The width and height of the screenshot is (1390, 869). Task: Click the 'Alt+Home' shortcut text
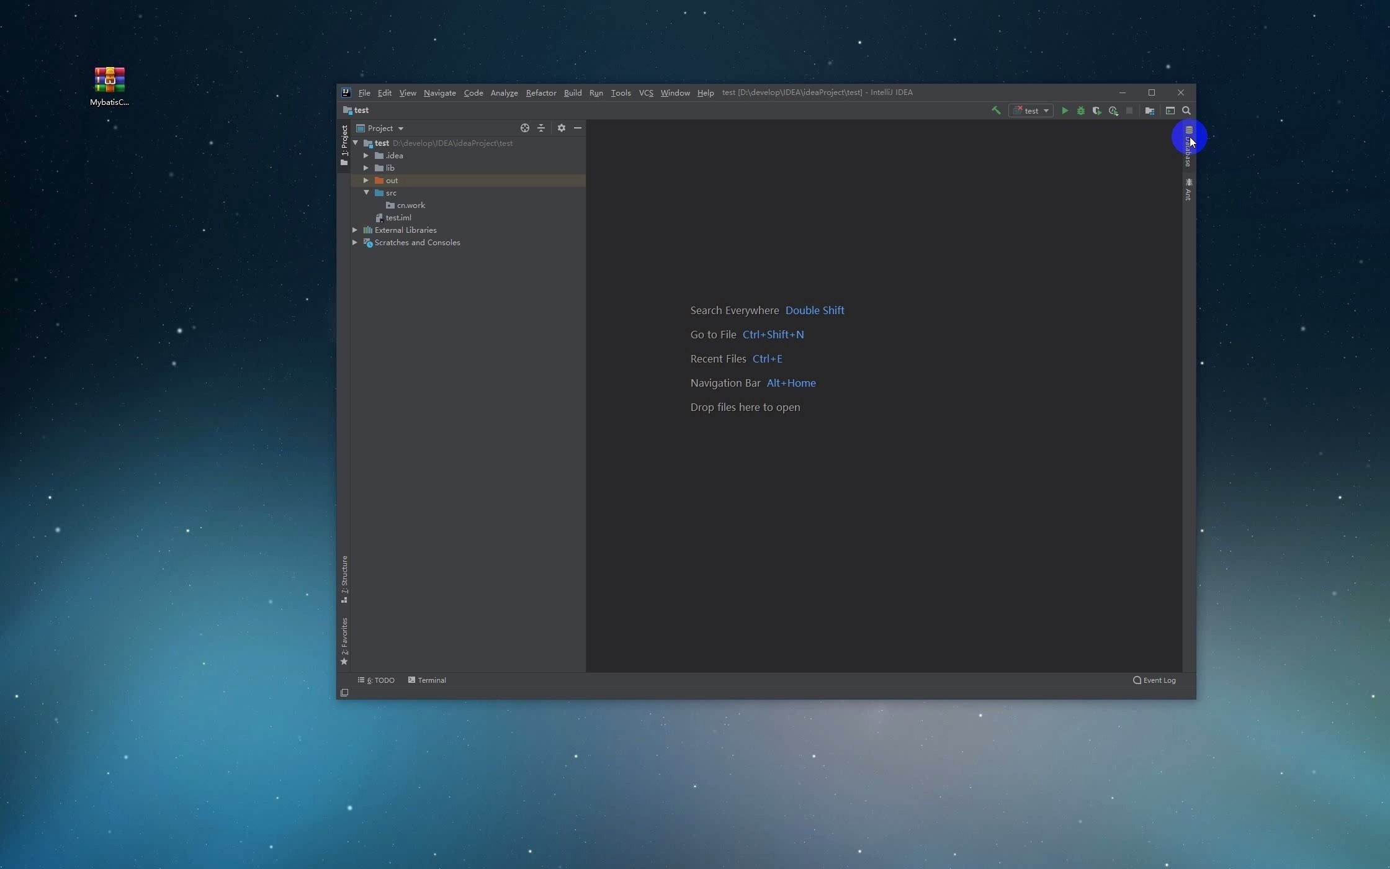pyautogui.click(x=791, y=383)
